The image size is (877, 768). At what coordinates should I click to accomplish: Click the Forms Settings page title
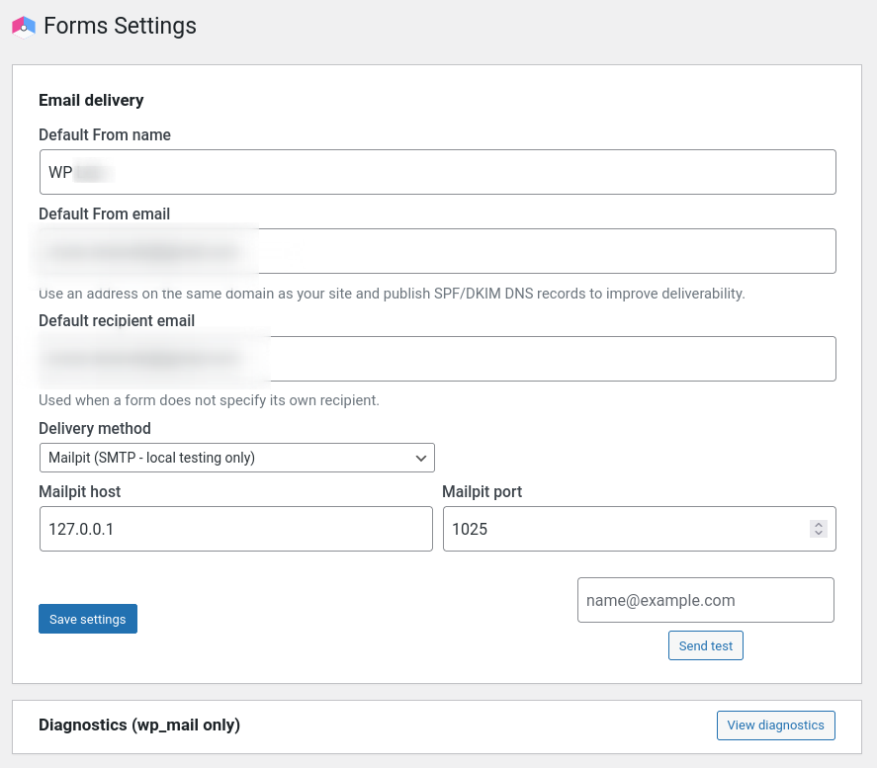click(120, 26)
